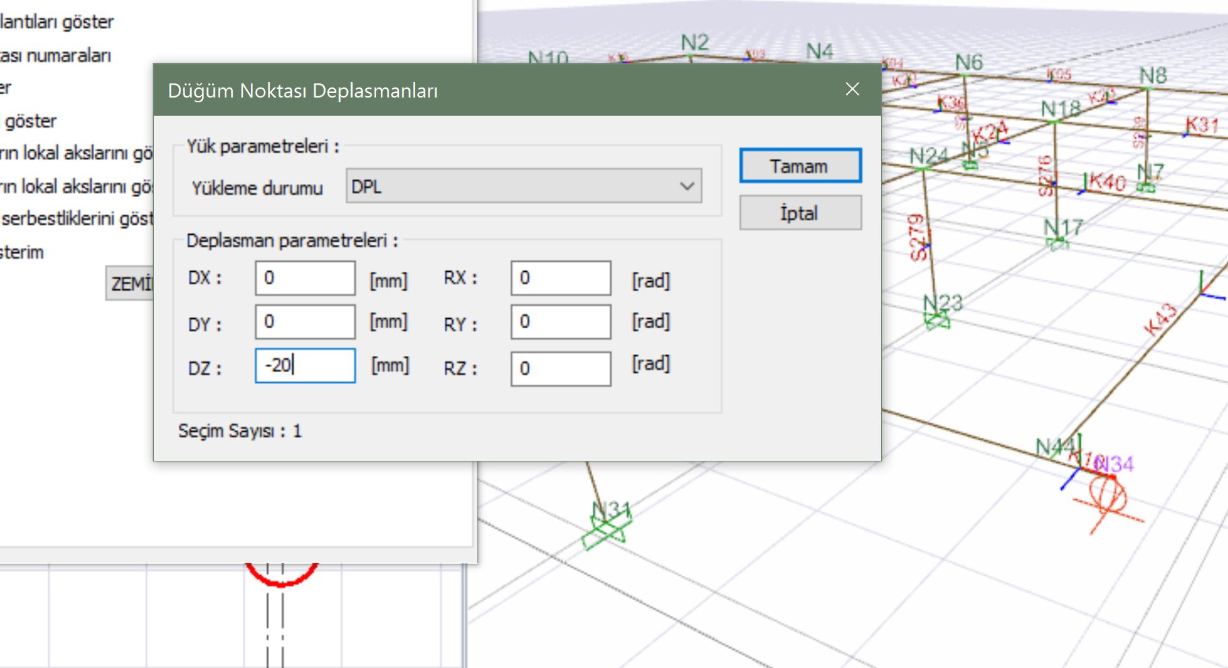Image resolution: width=1228 pixels, height=668 pixels.
Task: Cancel with the İptal button
Action: tap(800, 213)
